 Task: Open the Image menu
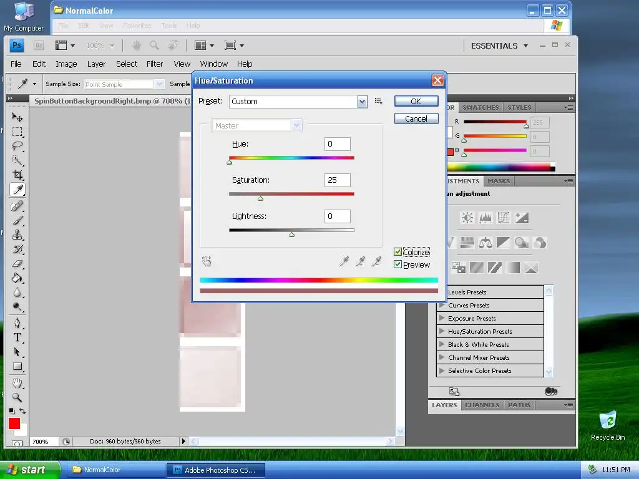pyautogui.click(x=66, y=64)
